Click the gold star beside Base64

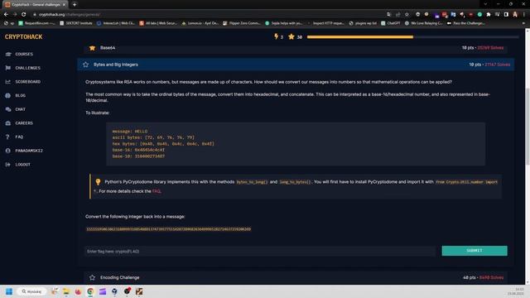92,48
